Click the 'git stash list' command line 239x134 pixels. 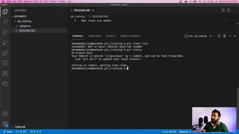(109, 44)
